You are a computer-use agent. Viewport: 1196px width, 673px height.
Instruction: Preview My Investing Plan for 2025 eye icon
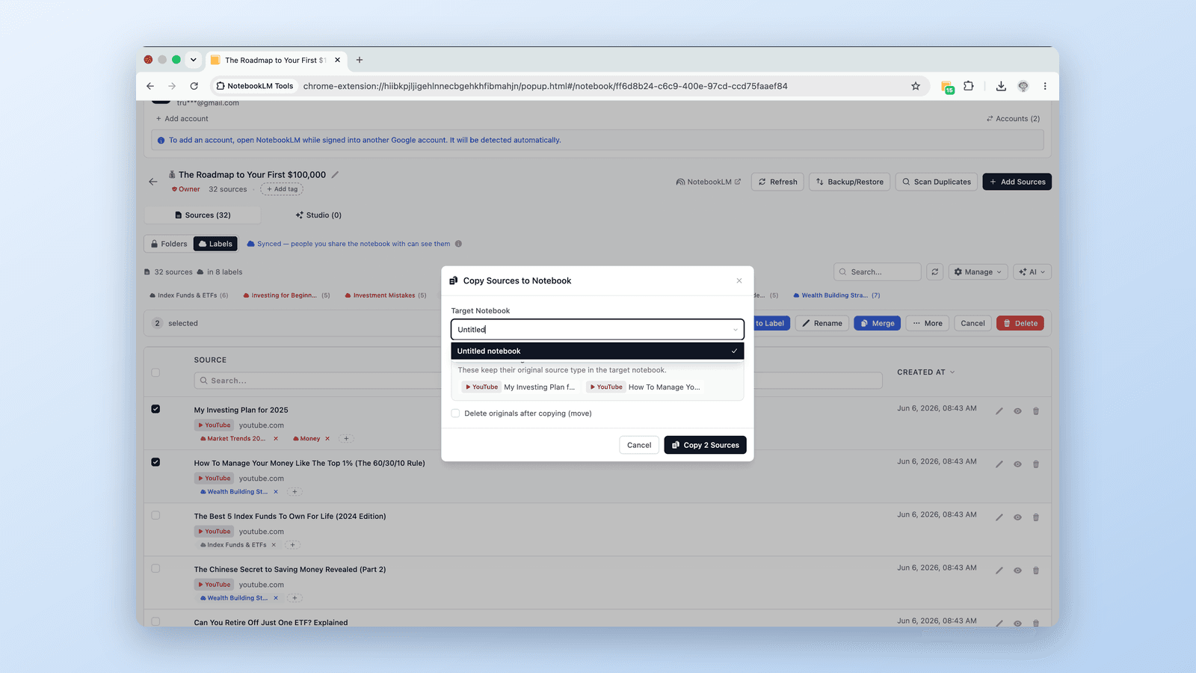pyautogui.click(x=1017, y=411)
